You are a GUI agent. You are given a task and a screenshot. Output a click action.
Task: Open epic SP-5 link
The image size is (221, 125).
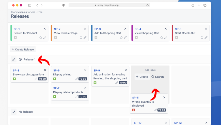tap(178, 29)
